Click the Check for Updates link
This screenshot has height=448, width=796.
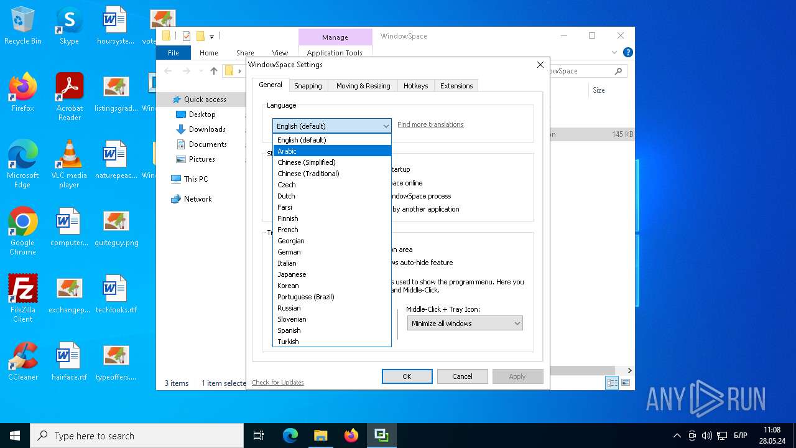point(277,382)
